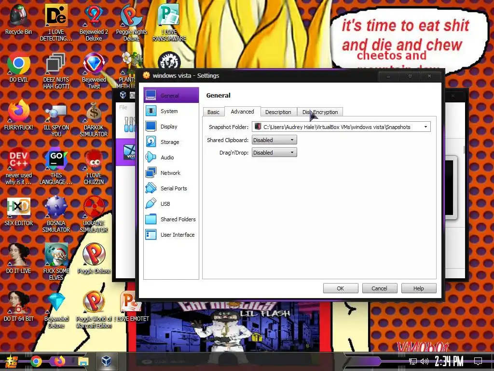This screenshot has width=494, height=371.
Task: Select the I LOVE DETECTING desktop icon
Action: (x=56, y=23)
